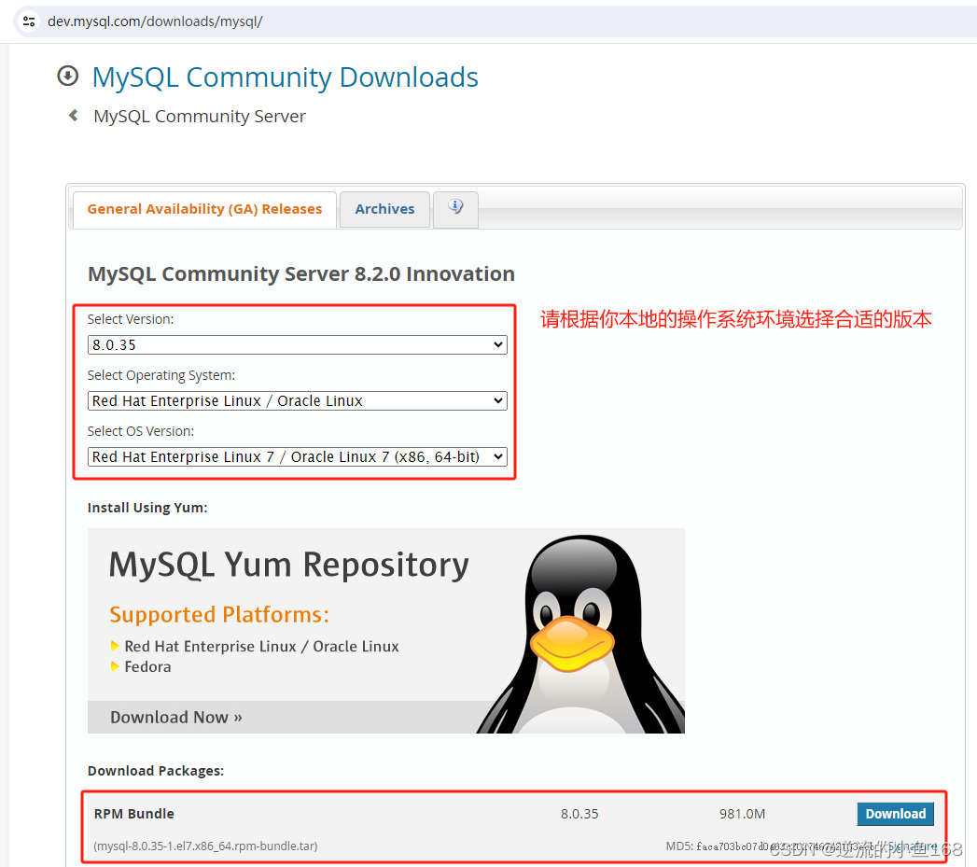Click the Tux penguin image in banner
Viewport: 977px width, 867px height.
[582, 634]
